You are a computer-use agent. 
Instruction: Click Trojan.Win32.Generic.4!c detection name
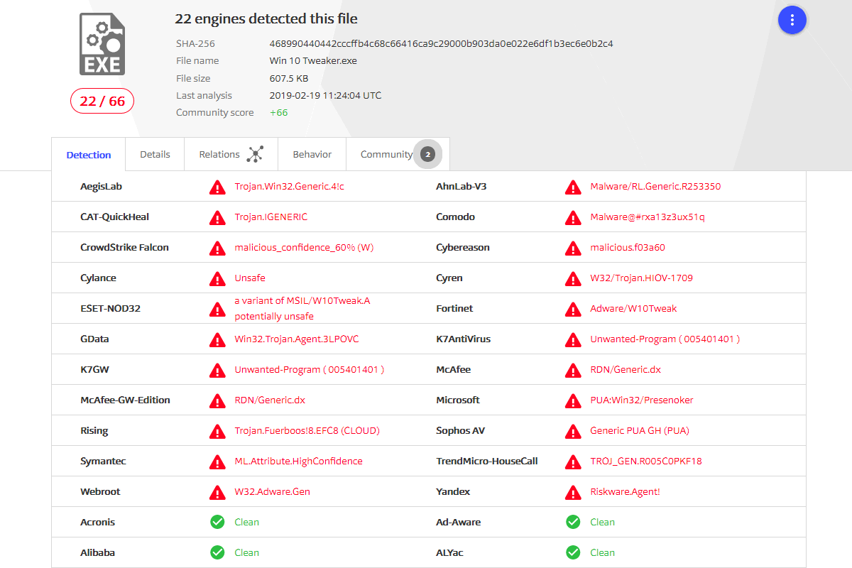(x=290, y=187)
